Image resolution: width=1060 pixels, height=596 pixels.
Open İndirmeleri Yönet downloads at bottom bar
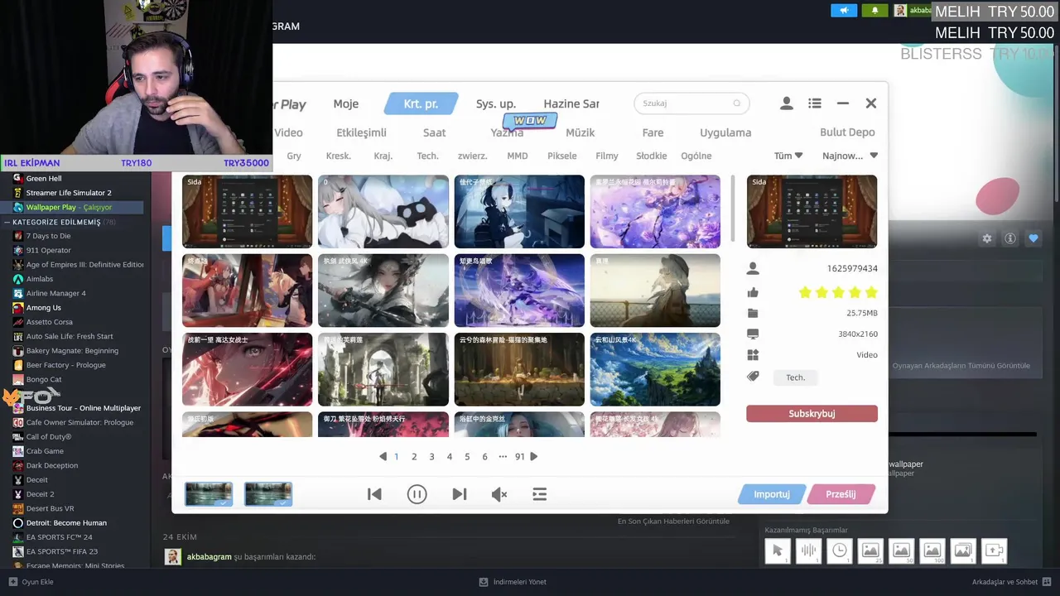pos(513,582)
